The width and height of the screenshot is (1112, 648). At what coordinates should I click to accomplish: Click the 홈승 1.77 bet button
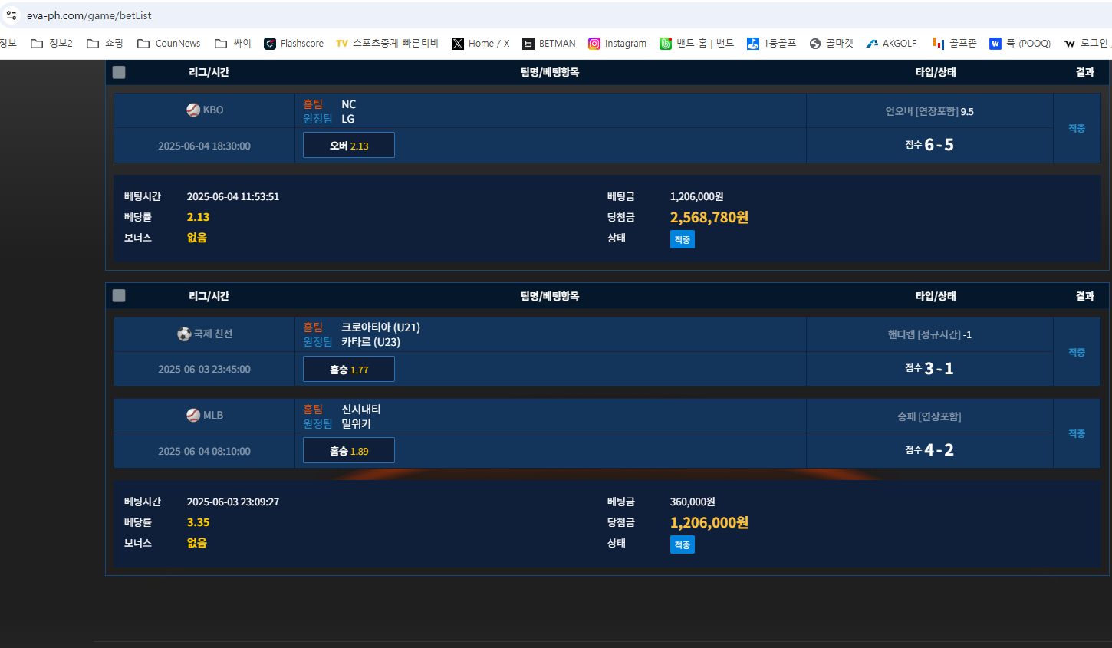349,369
